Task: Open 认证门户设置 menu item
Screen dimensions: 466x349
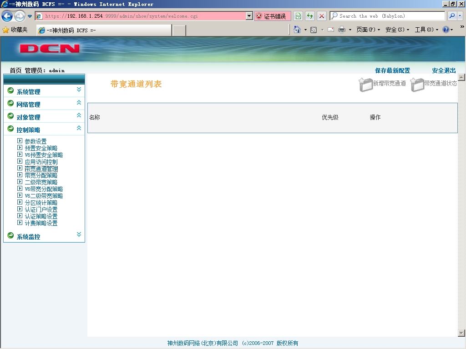Action: (x=41, y=209)
